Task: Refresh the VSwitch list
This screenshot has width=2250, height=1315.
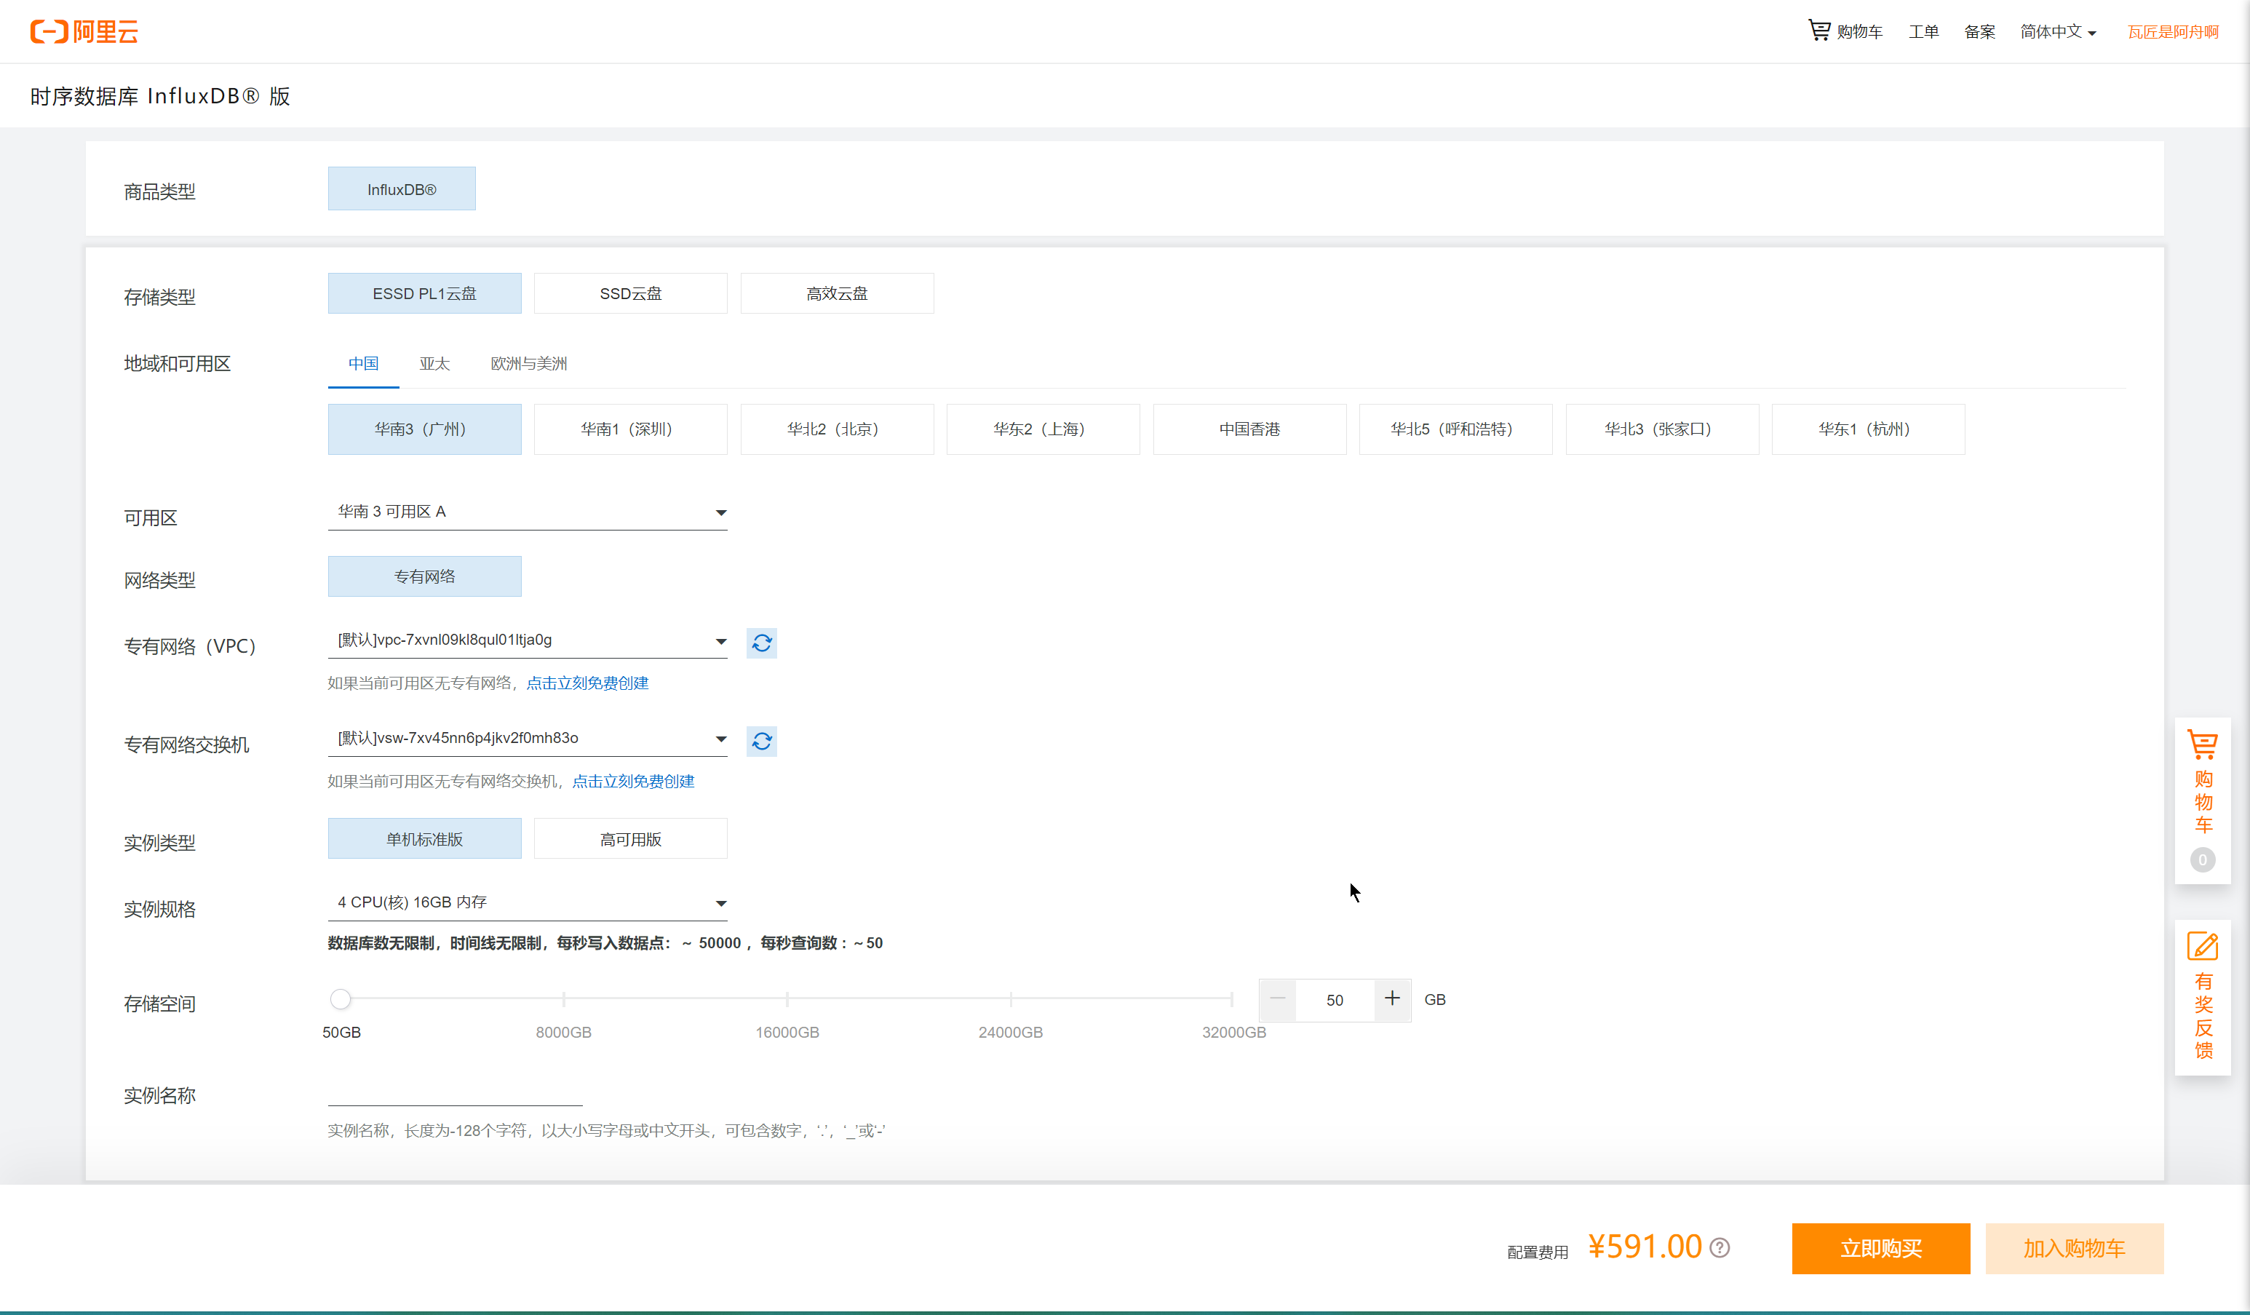Action: click(762, 741)
